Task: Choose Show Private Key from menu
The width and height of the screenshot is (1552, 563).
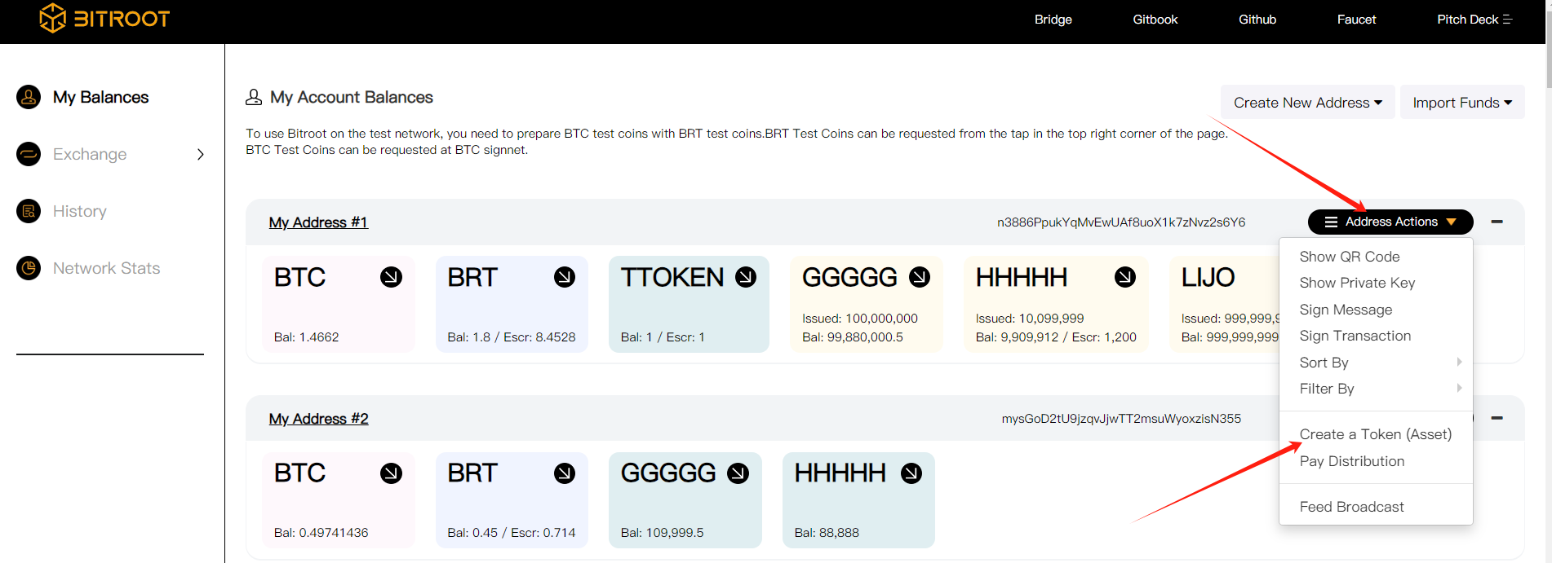Action: [x=1357, y=283]
